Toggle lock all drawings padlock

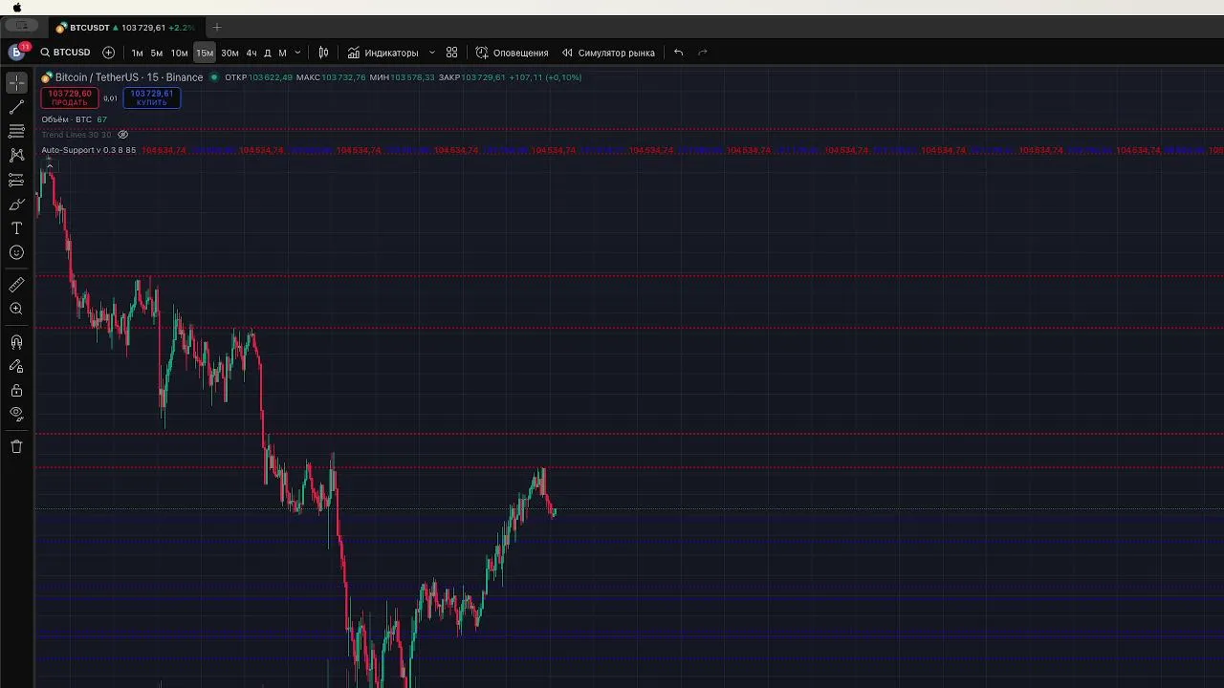tap(16, 390)
